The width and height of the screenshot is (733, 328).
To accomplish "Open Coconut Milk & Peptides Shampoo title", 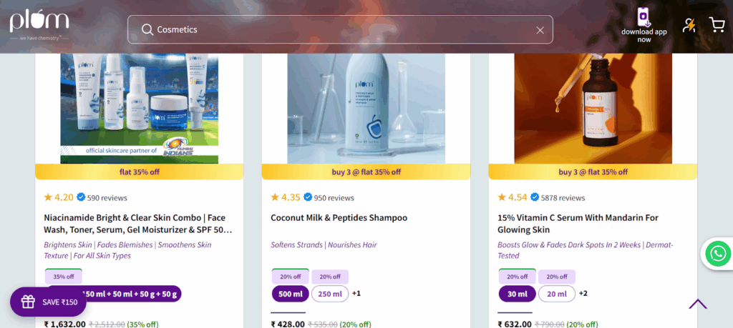I will pyautogui.click(x=339, y=218).
